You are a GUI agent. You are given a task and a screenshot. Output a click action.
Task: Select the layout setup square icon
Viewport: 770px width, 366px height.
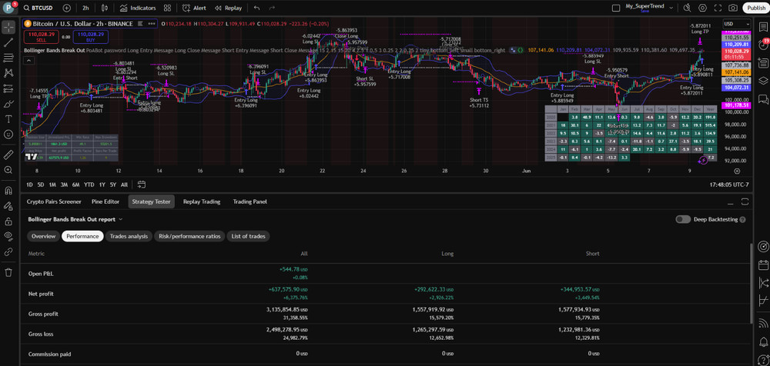[x=616, y=8]
